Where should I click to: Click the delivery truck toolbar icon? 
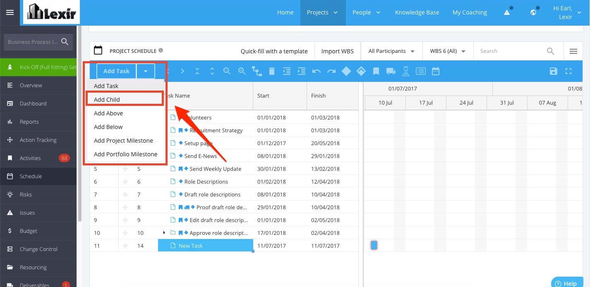pos(391,71)
